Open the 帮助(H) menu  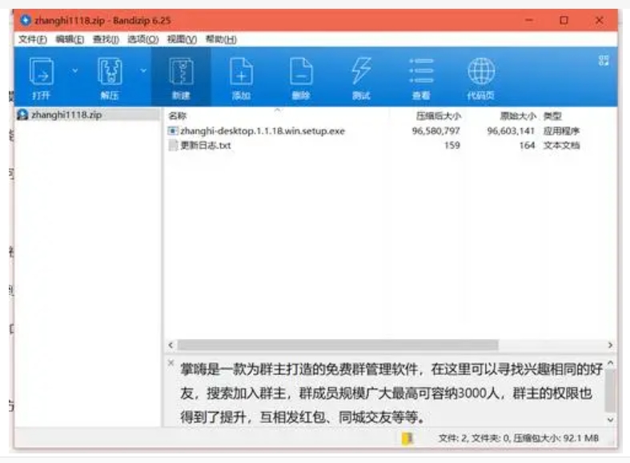point(221,39)
